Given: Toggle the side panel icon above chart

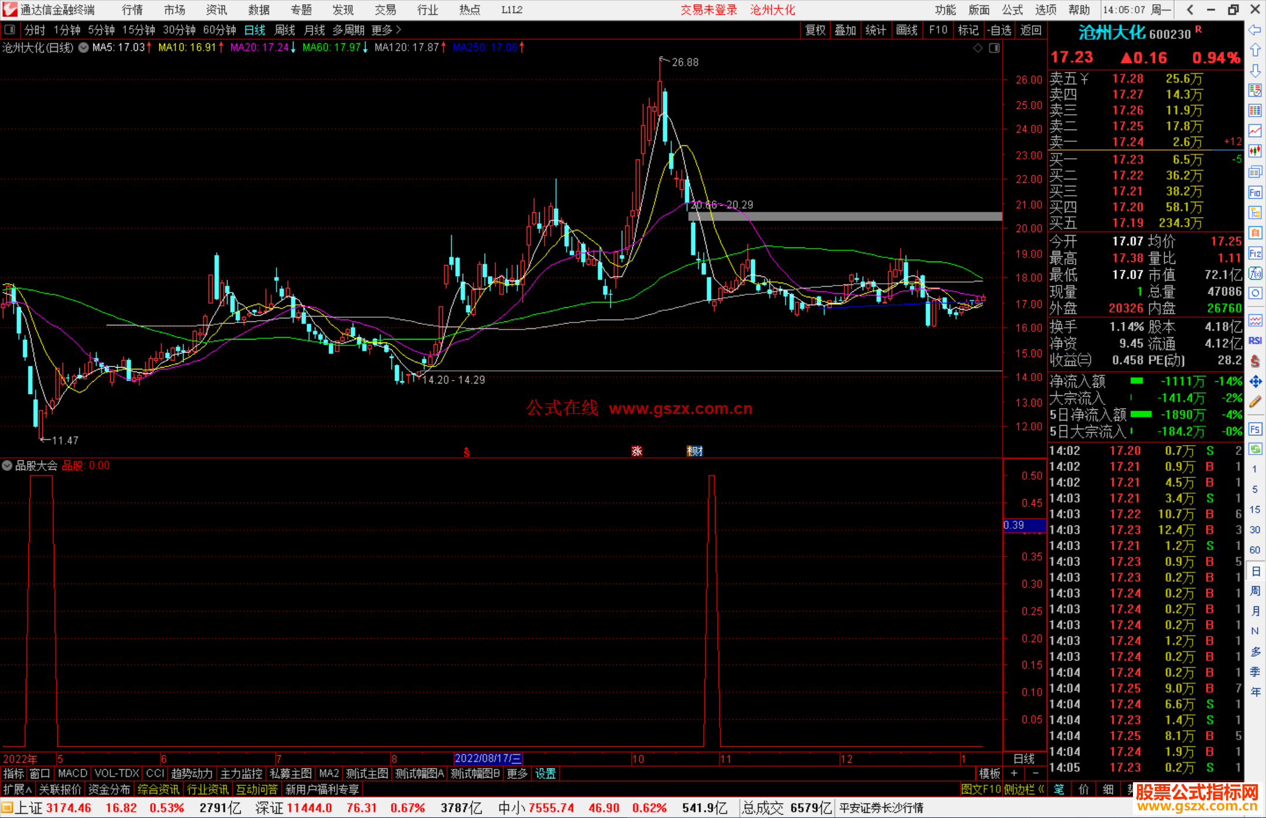Looking at the screenshot, I should click(x=994, y=48).
